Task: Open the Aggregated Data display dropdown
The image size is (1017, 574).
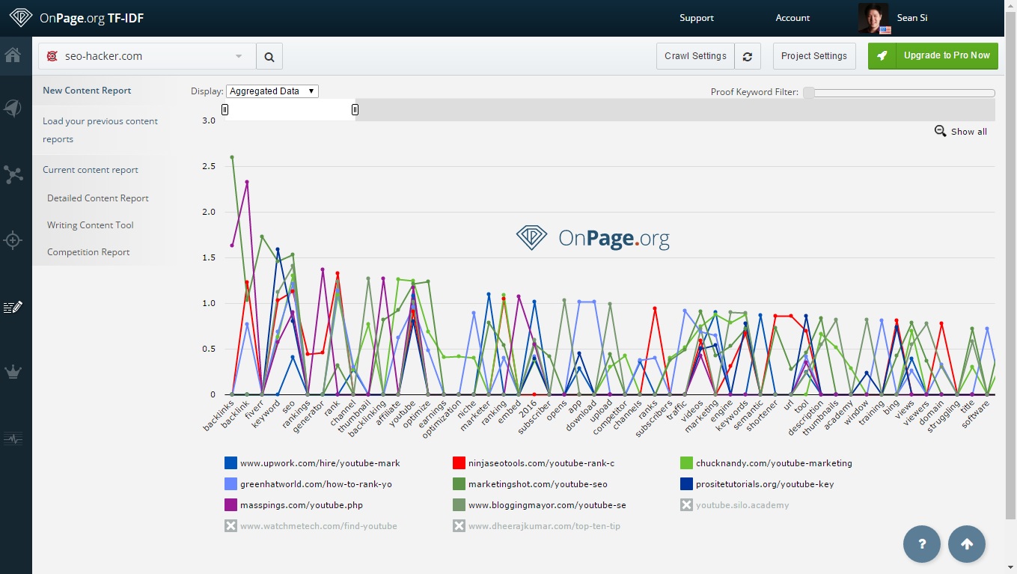Action: [x=272, y=91]
